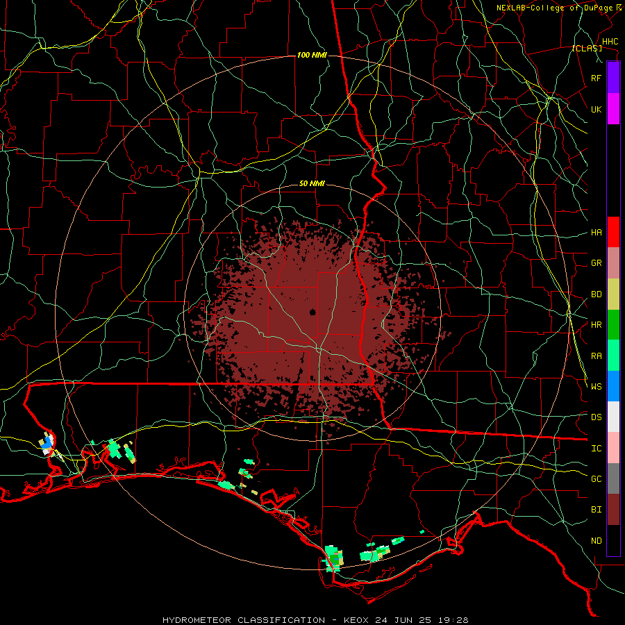This screenshot has width=625, height=625.
Task: Click the [CLAS] units label
Action: pyautogui.click(x=587, y=48)
